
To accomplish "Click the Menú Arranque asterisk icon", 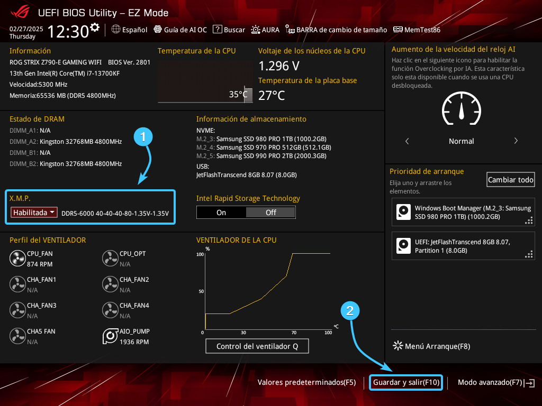I will (x=398, y=346).
